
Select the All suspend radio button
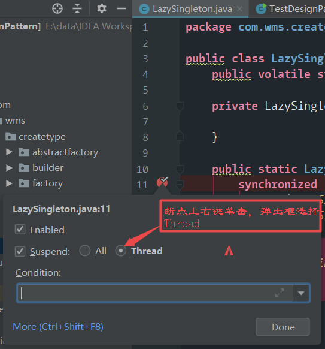[84, 251]
